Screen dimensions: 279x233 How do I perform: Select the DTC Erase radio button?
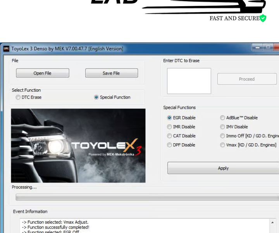click(18, 97)
